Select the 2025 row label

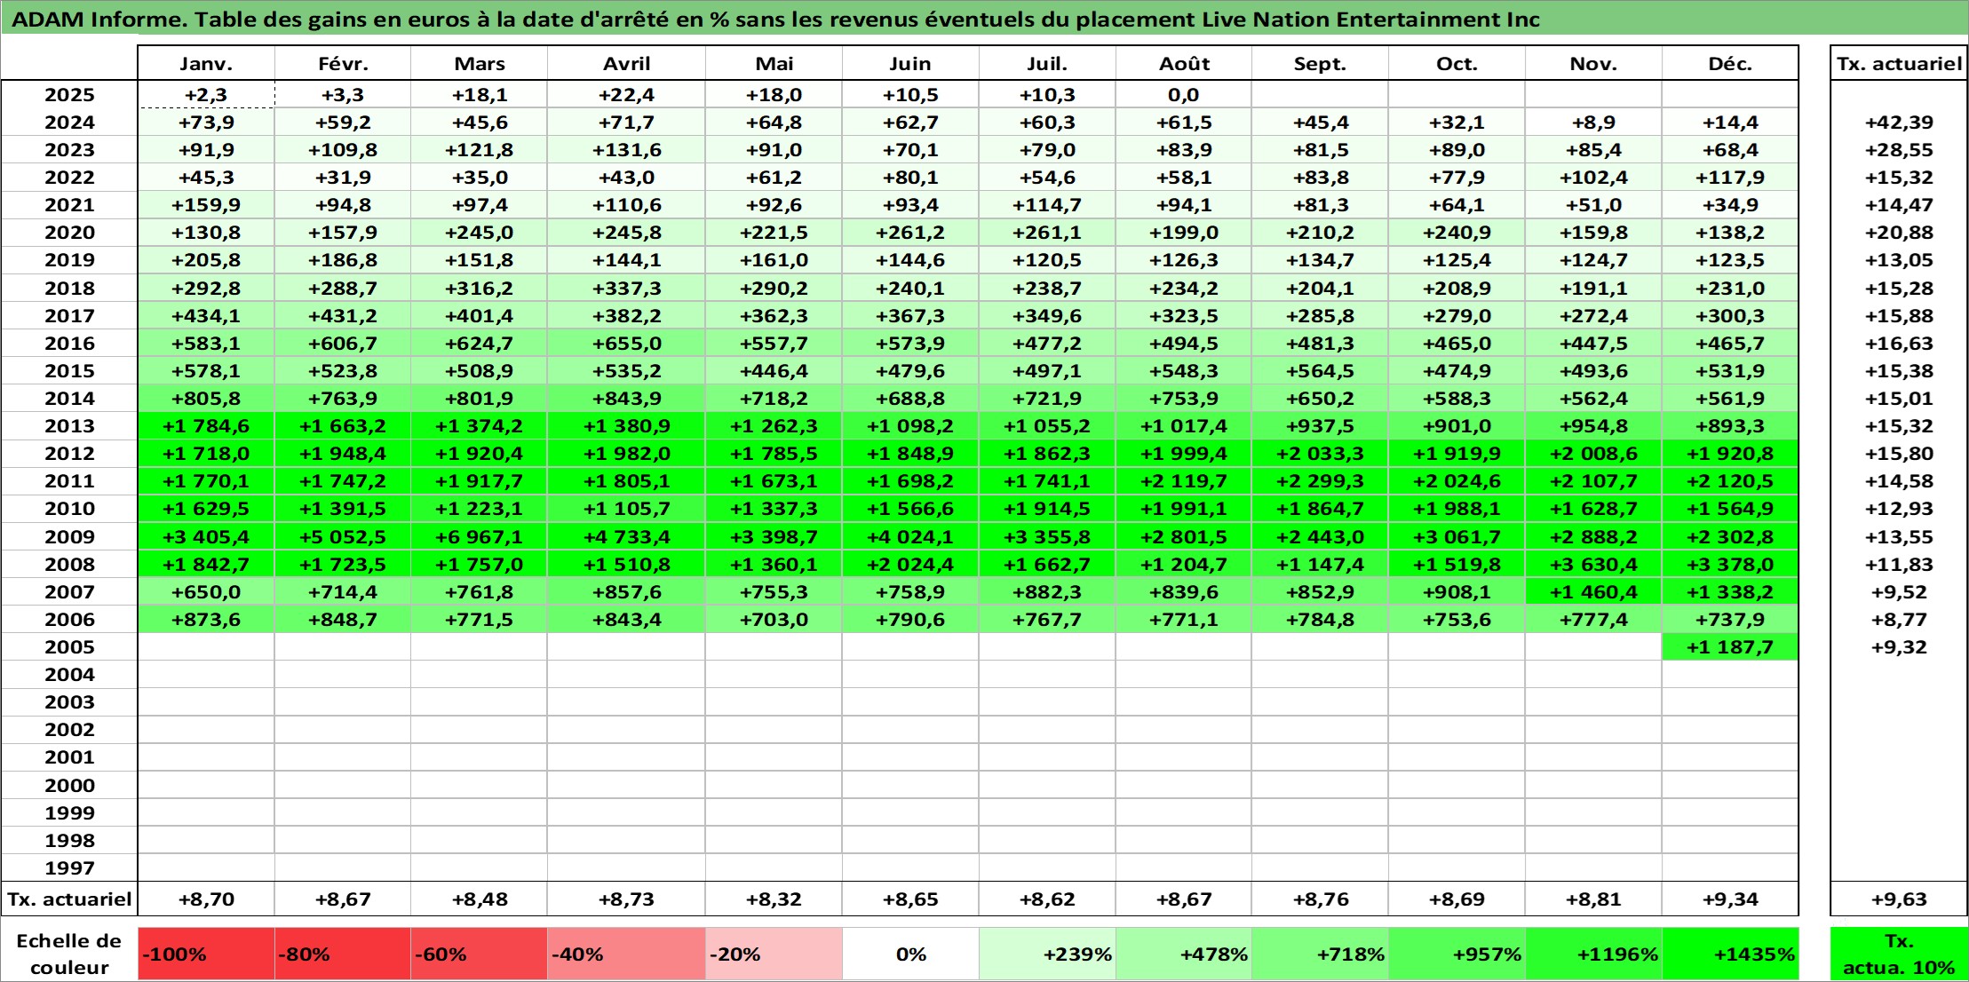click(69, 95)
